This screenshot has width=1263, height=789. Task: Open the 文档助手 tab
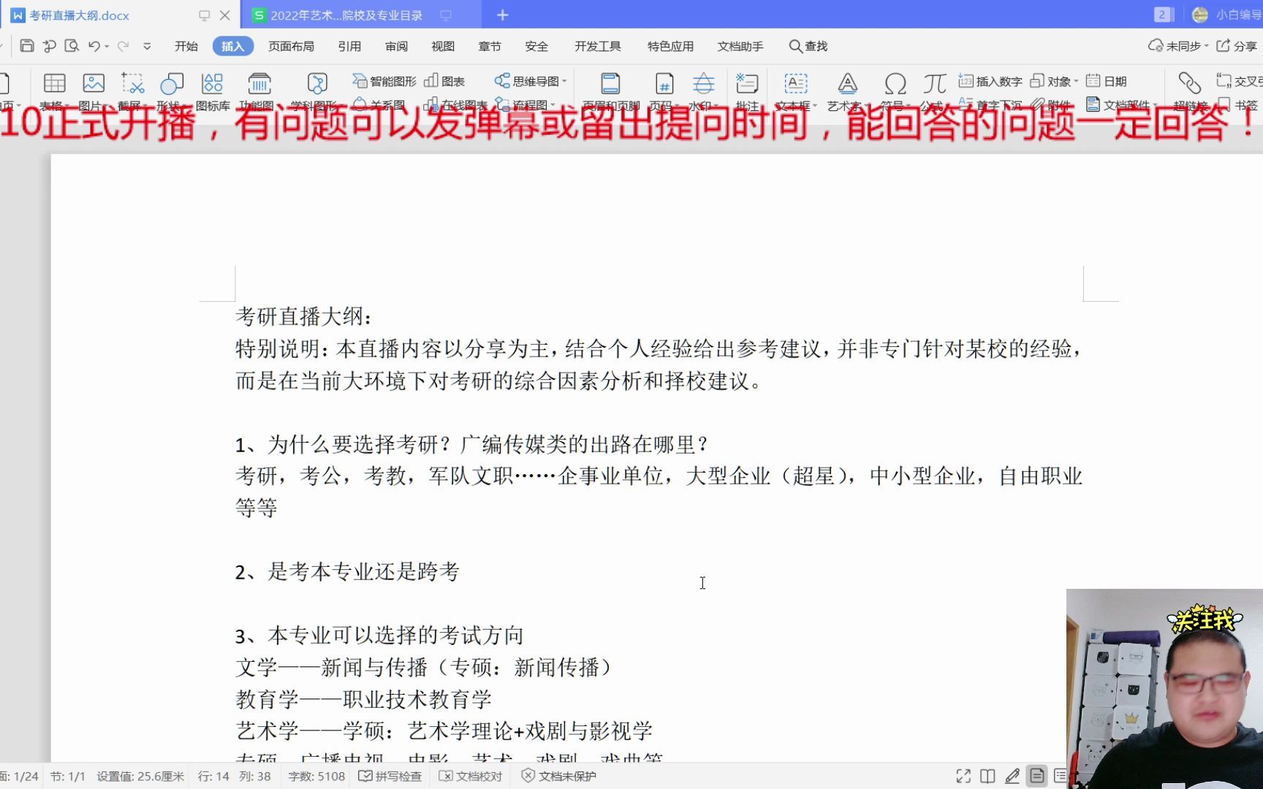point(740,46)
